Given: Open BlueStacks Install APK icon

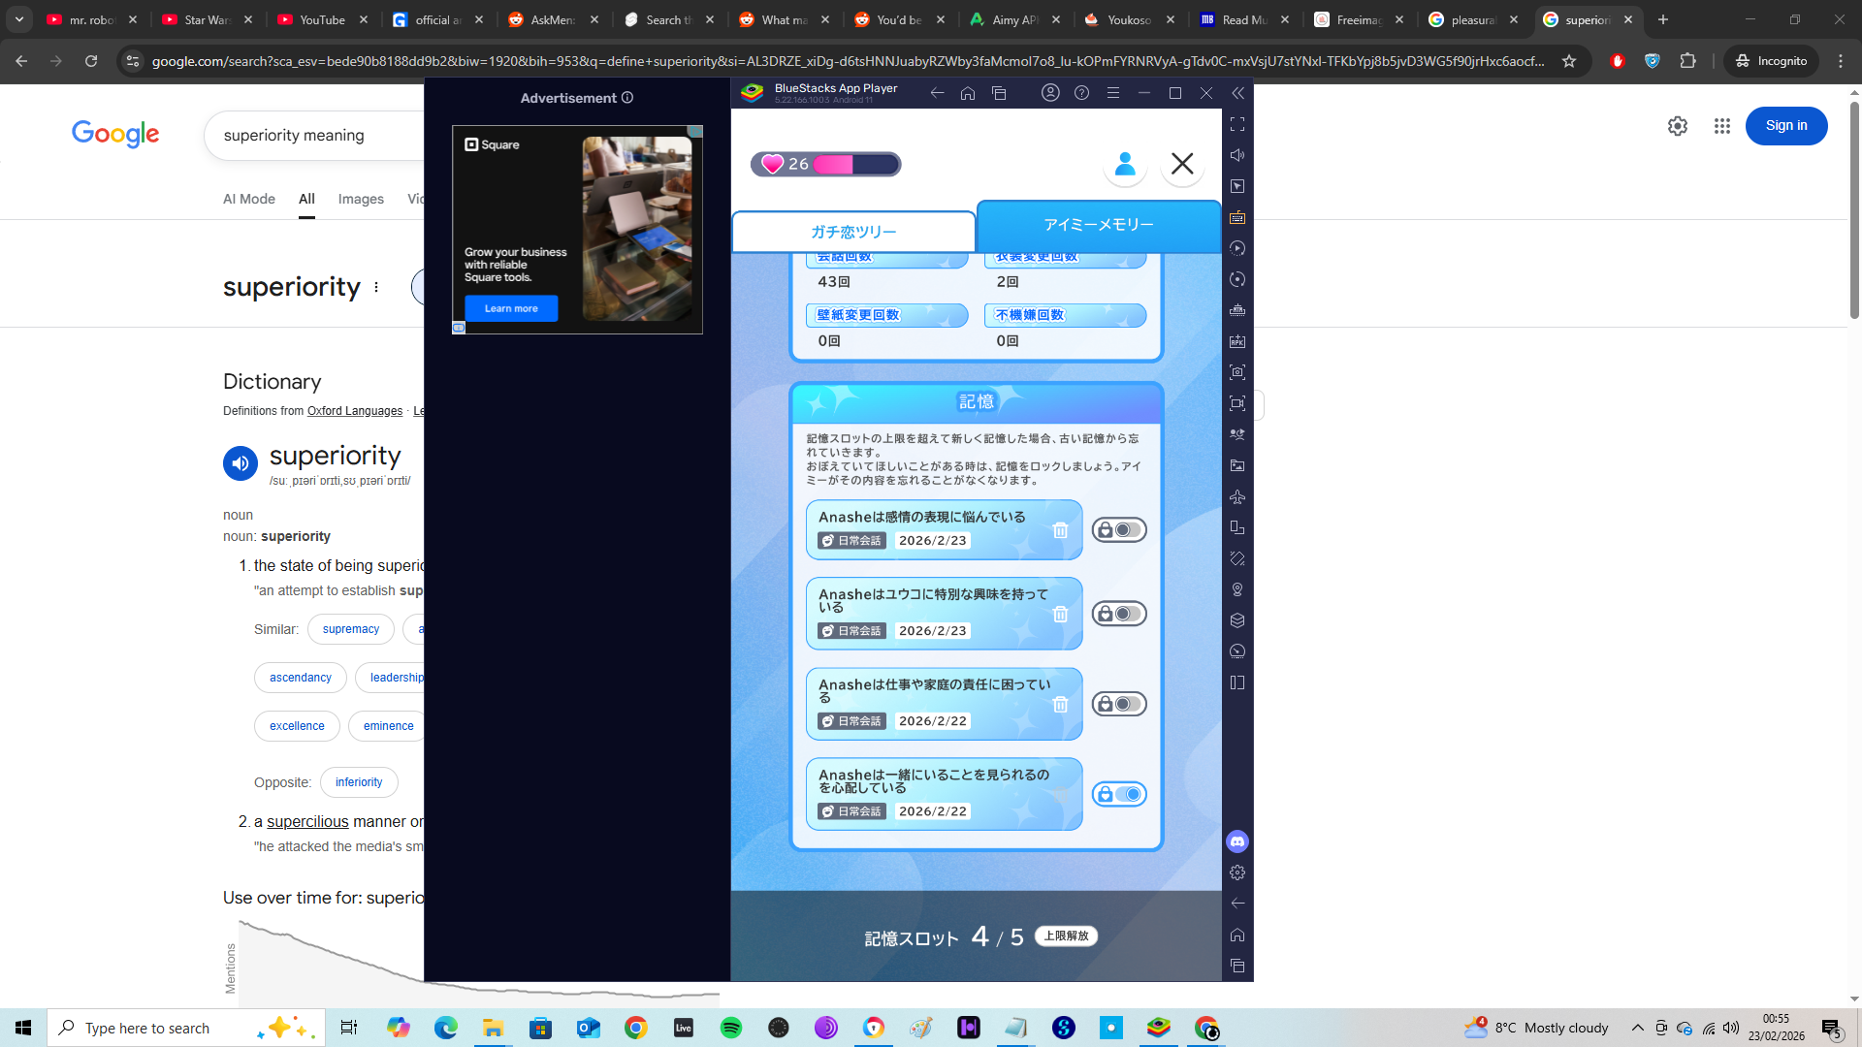Looking at the screenshot, I should coord(1237,341).
